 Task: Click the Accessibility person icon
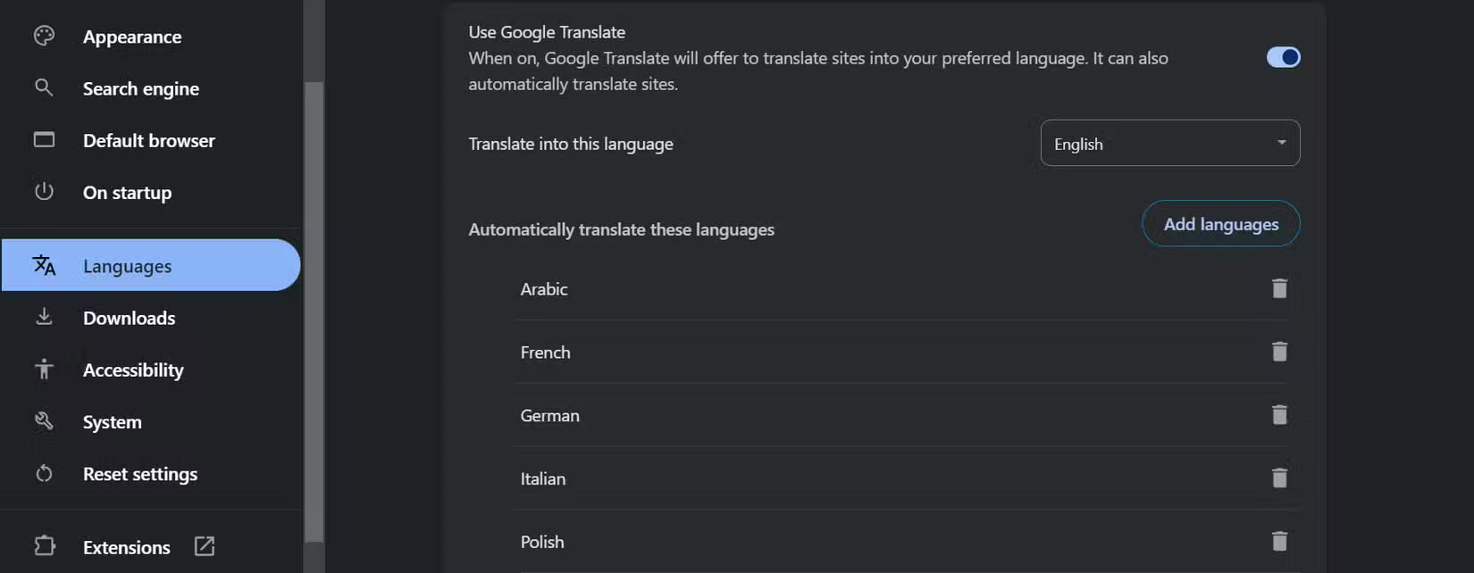tap(44, 369)
